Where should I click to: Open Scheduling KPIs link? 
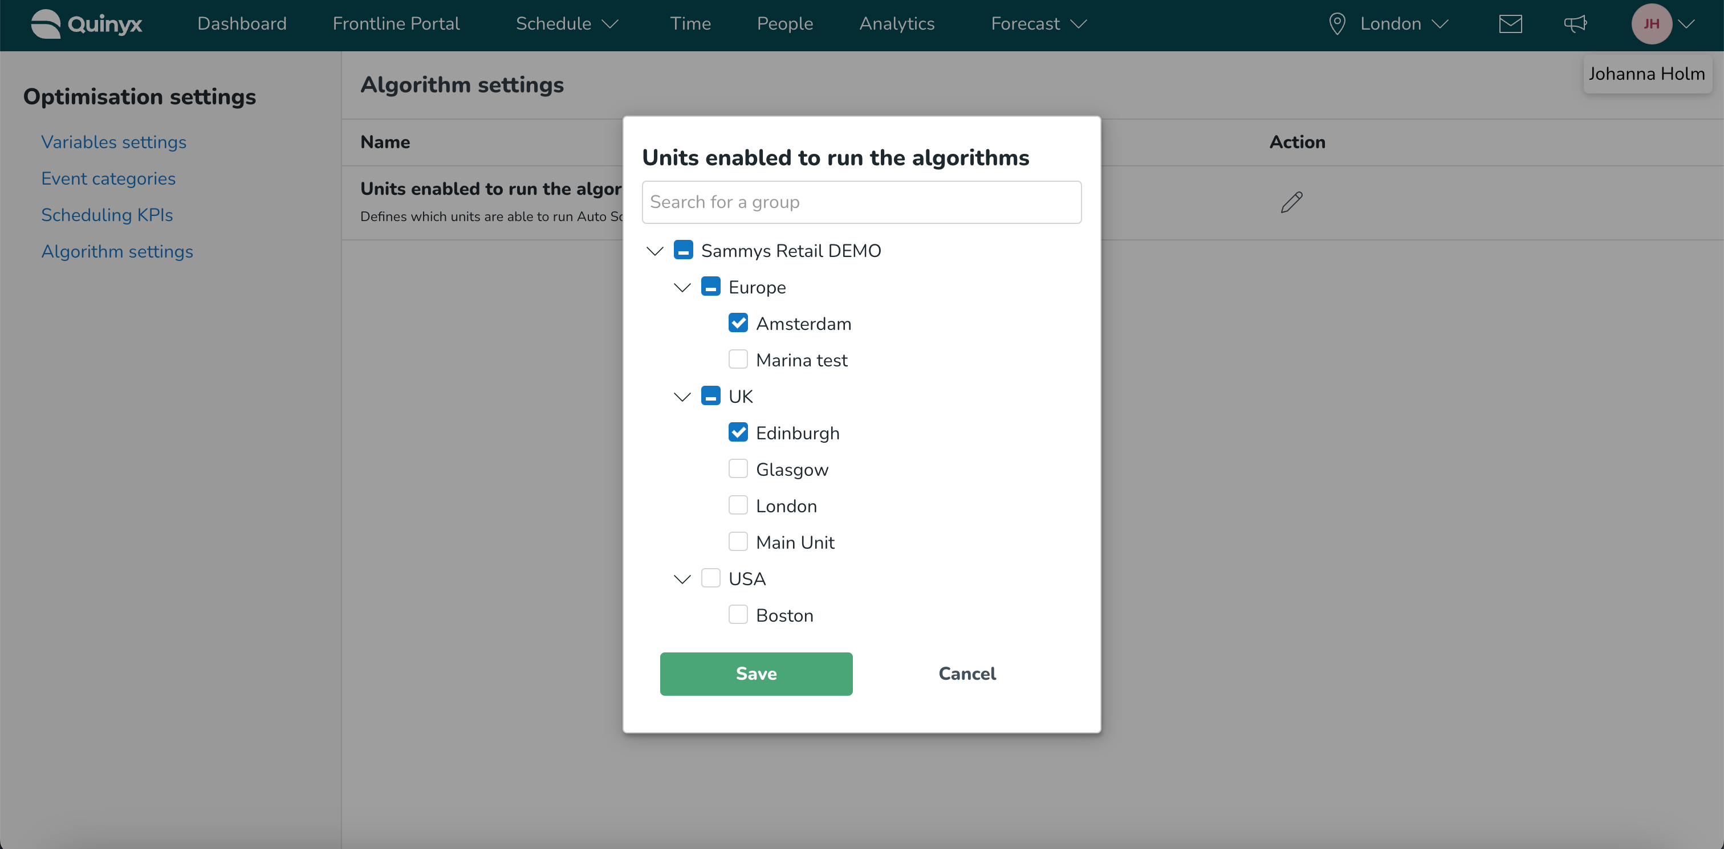[107, 215]
